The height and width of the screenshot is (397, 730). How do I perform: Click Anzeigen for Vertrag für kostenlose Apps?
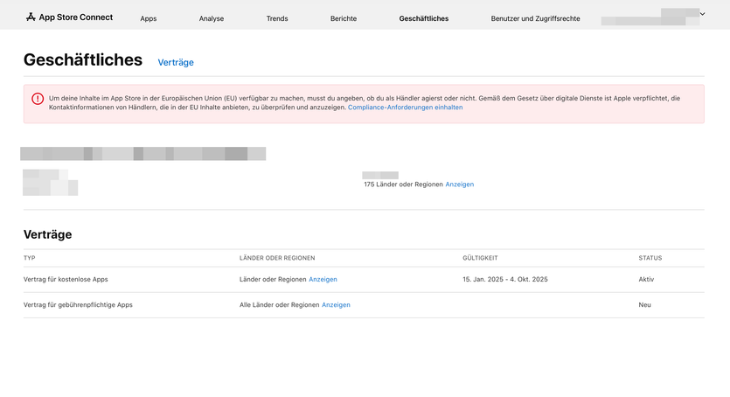click(323, 279)
